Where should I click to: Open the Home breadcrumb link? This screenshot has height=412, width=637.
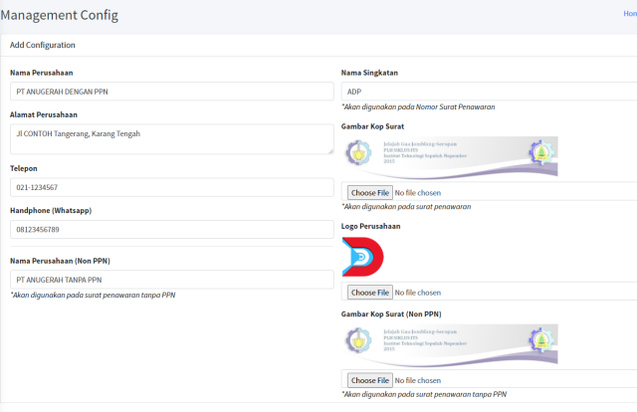628,16
